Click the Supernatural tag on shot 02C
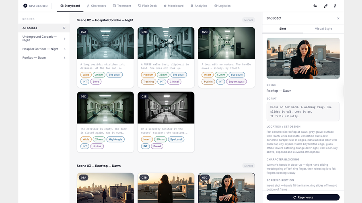This screenshot has height=203, width=362. coord(237,82)
